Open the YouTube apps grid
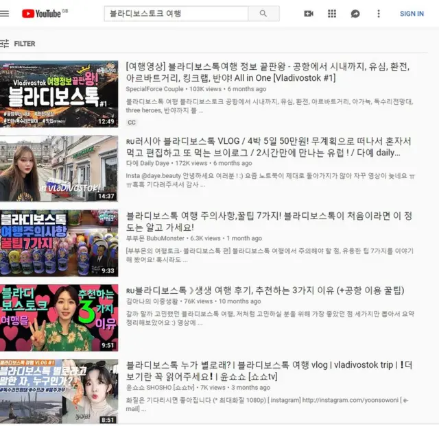The width and height of the screenshot is (439, 426). tap(332, 14)
